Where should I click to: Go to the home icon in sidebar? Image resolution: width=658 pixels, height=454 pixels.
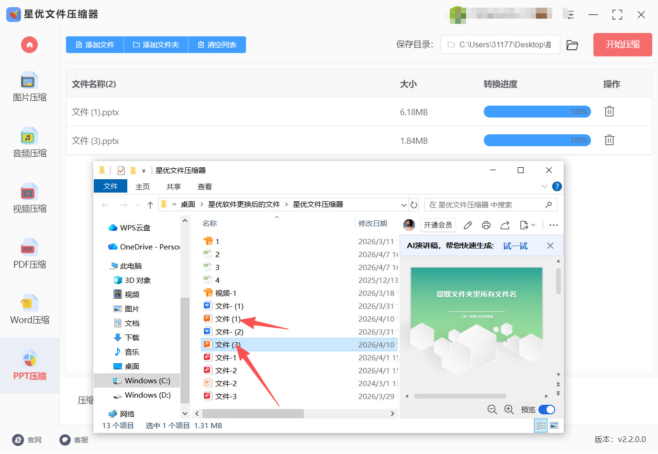29,45
